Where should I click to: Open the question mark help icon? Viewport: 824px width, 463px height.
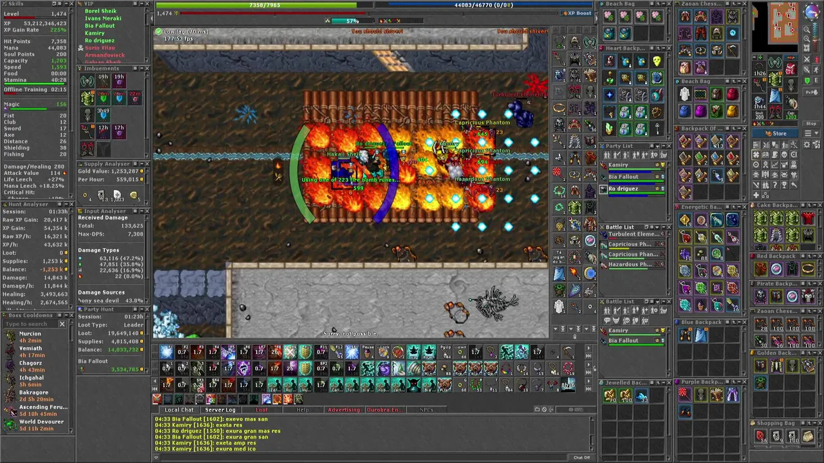(x=775, y=185)
